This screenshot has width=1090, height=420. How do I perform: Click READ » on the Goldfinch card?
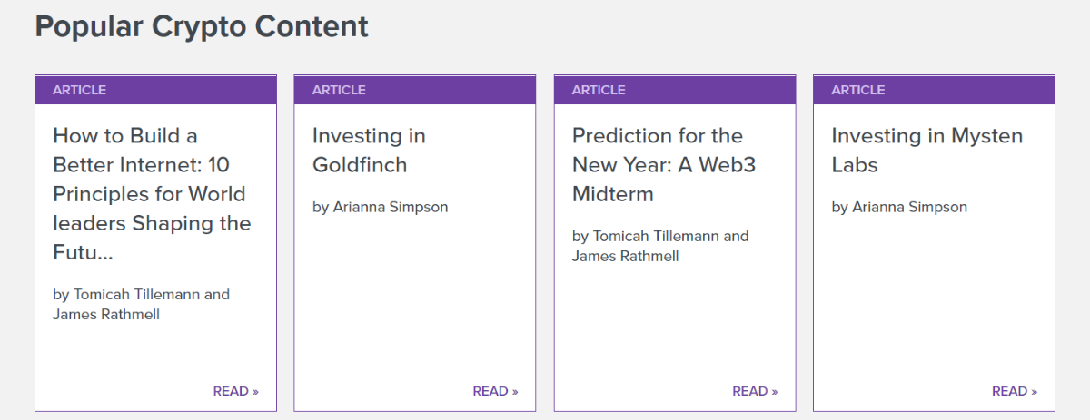point(495,391)
